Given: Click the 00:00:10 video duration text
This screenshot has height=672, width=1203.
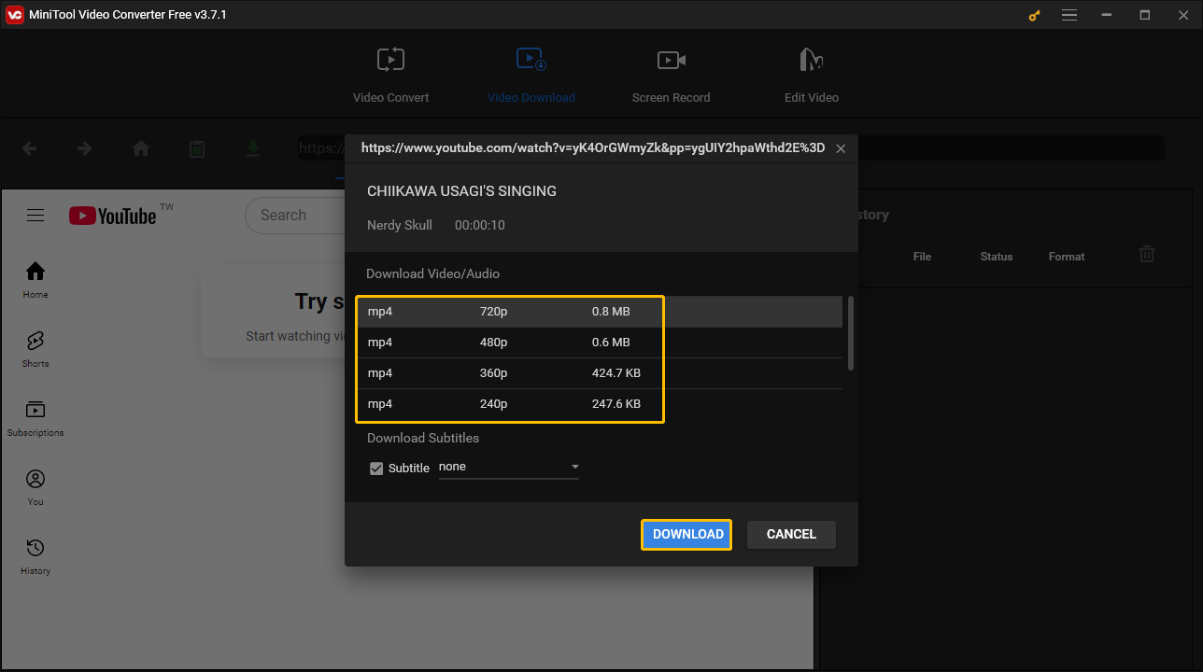Looking at the screenshot, I should (x=480, y=225).
